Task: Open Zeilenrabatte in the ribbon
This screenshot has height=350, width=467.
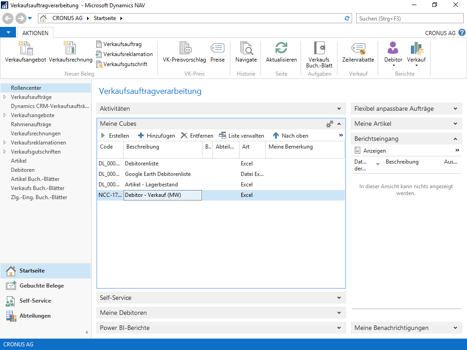Action: click(x=358, y=52)
